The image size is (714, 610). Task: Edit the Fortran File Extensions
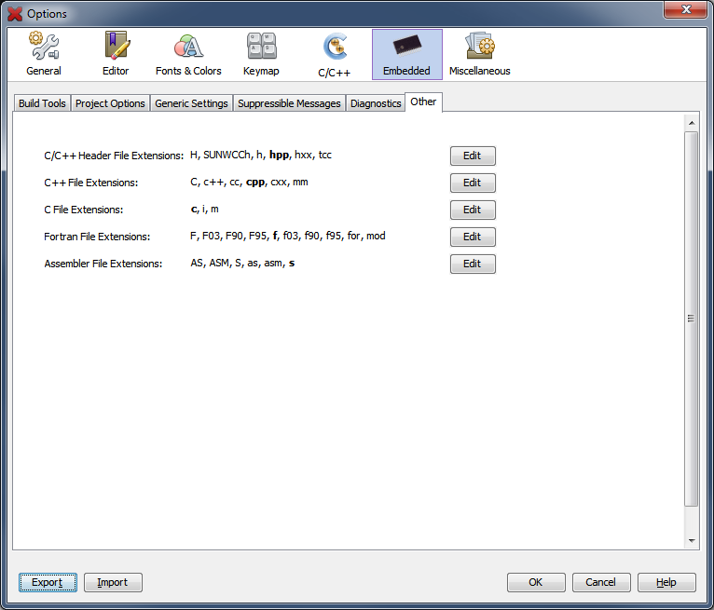coord(473,237)
